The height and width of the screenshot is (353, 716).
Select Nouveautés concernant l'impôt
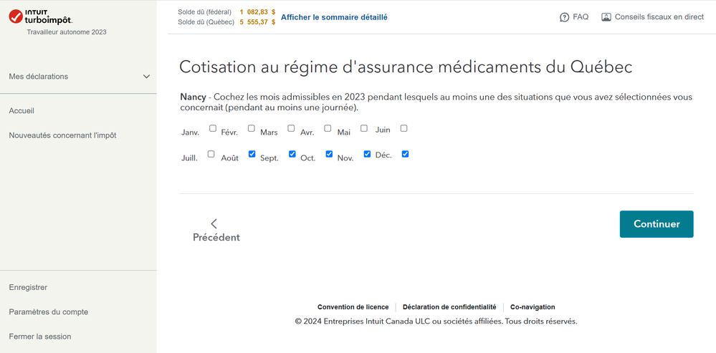62,135
